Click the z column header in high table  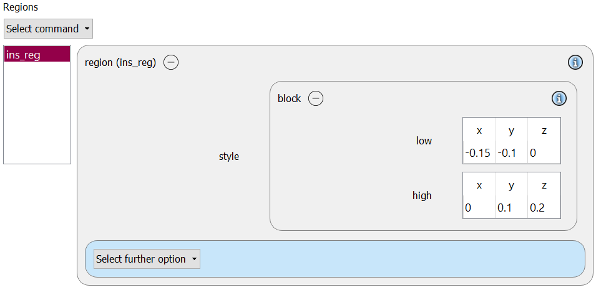tap(544, 185)
